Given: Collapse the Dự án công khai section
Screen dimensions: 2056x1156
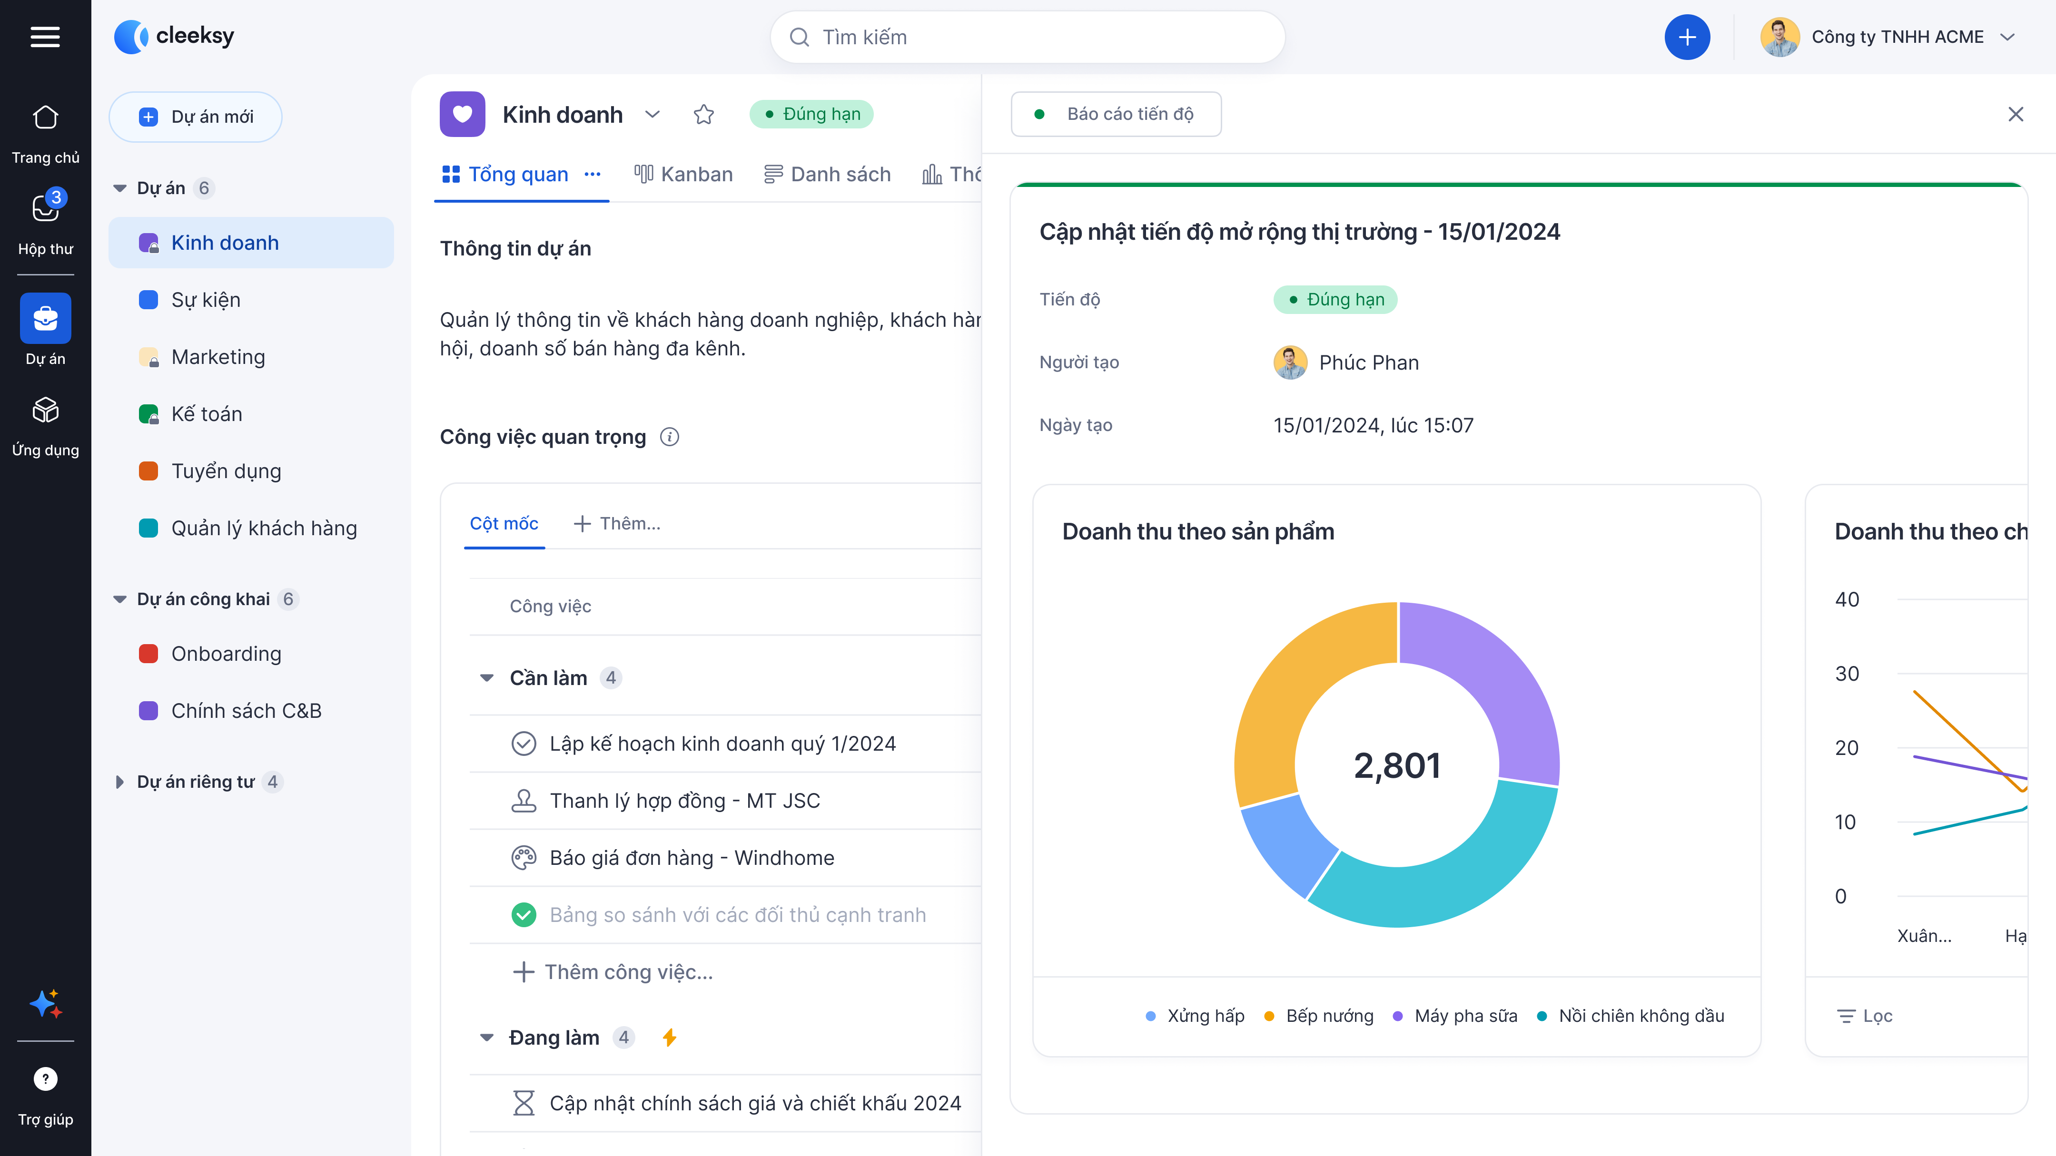Looking at the screenshot, I should 120,599.
